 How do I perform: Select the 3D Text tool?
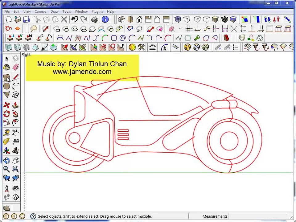click(16, 150)
